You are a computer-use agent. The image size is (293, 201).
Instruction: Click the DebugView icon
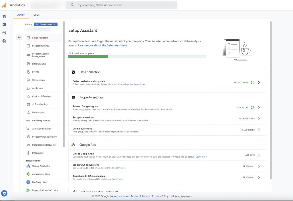pos(28,153)
